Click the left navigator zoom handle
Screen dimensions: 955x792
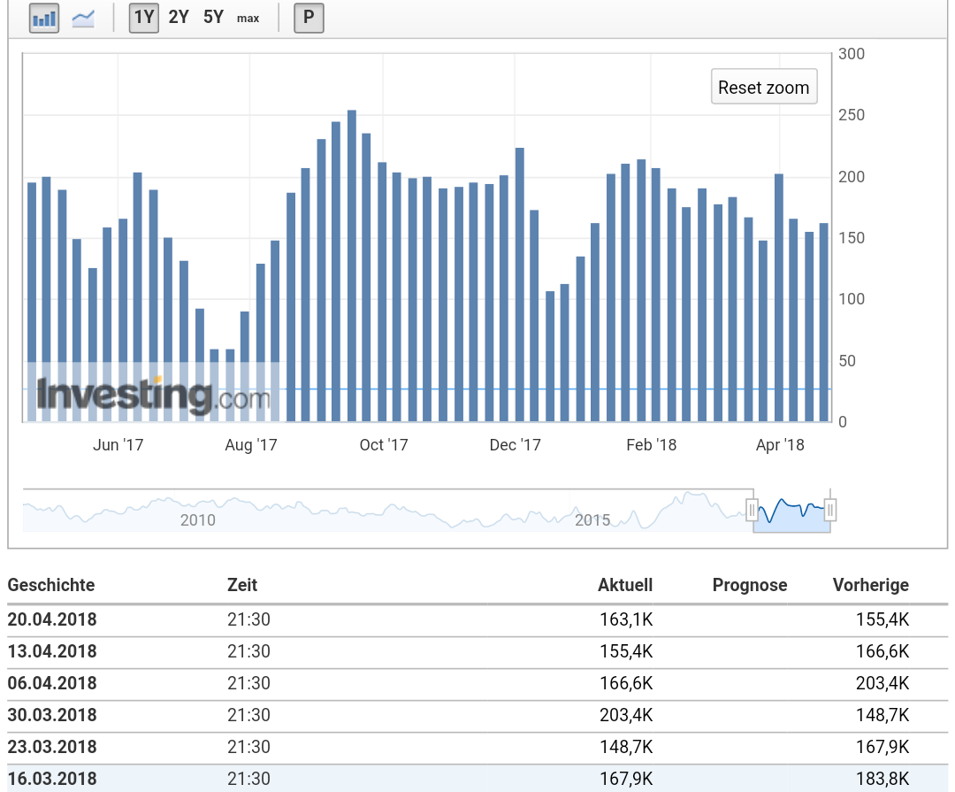point(753,509)
